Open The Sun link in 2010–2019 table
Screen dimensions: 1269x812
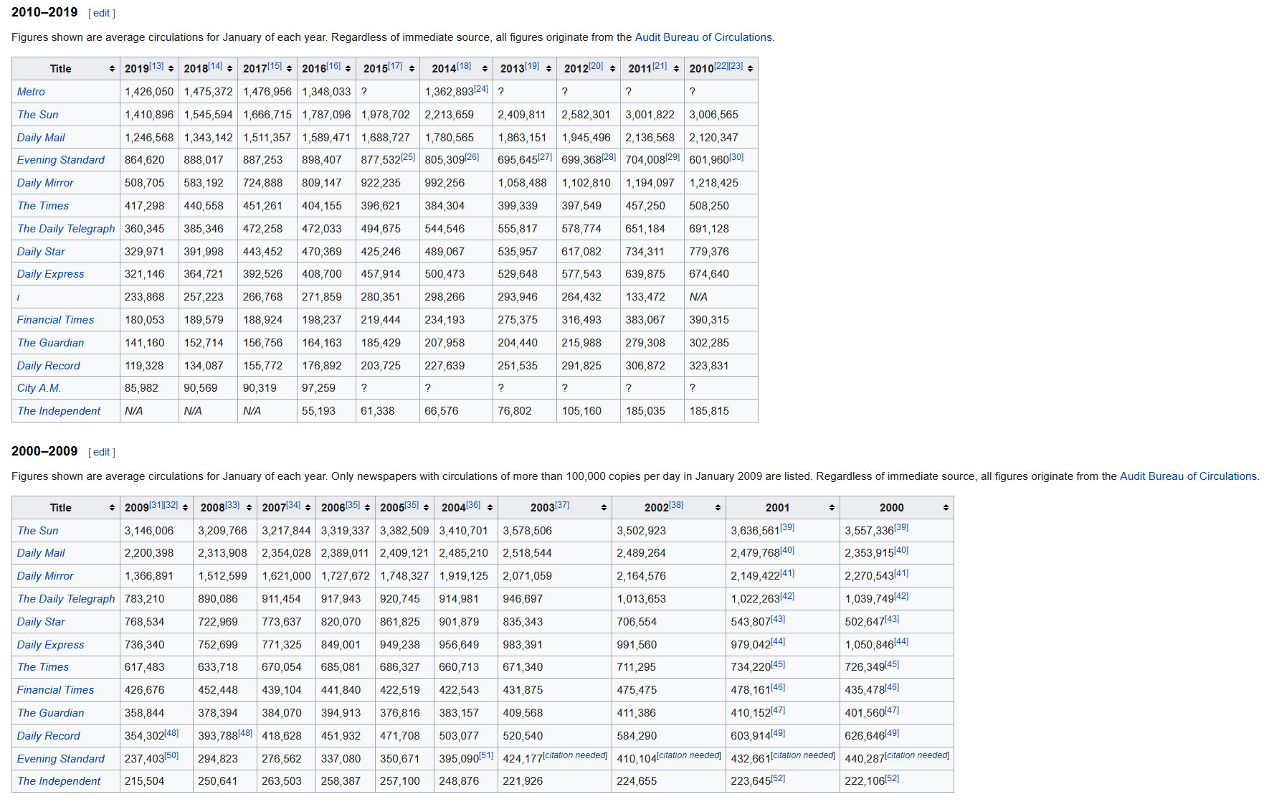coord(38,115)
